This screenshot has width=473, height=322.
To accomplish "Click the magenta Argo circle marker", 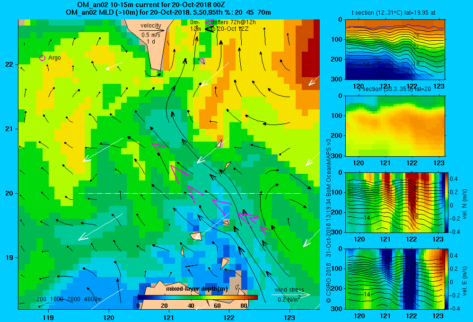I will (x=42, y=58).
